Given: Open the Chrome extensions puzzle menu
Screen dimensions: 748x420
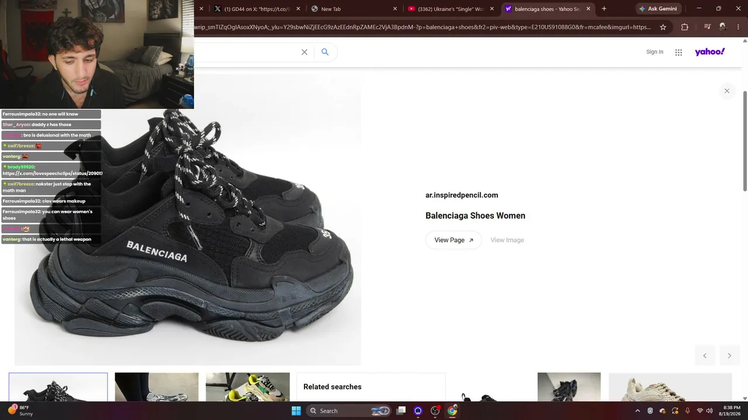Looking at the screenshot, I should tap(685, 27).
